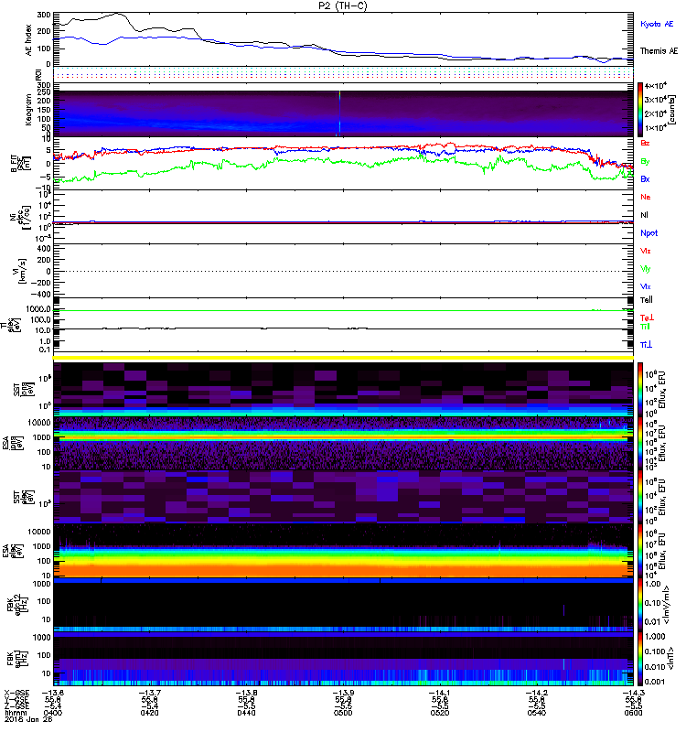Viewport: 686px width, 732px height.
Task: Click the bright vertical spike in the Keogram
Action: (x=339, y=113)
